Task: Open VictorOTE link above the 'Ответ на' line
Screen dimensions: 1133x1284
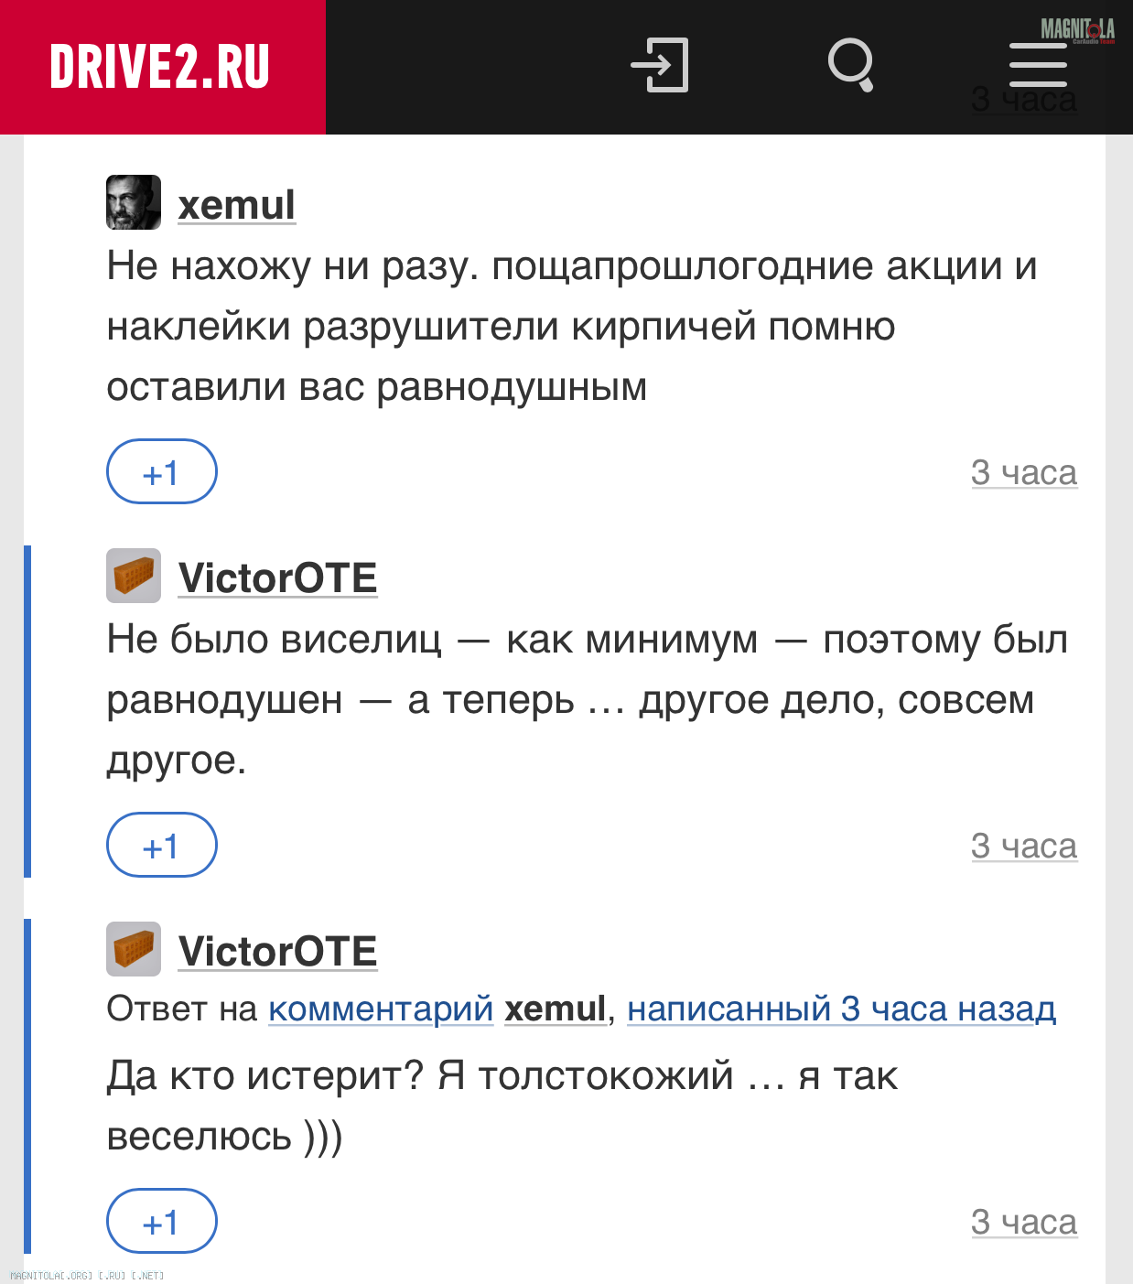Action: coord(277,952)
